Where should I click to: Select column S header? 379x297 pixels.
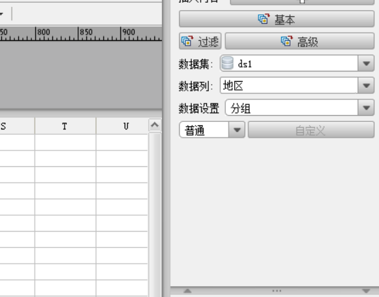pyautogui.click(x=17, y=126)
